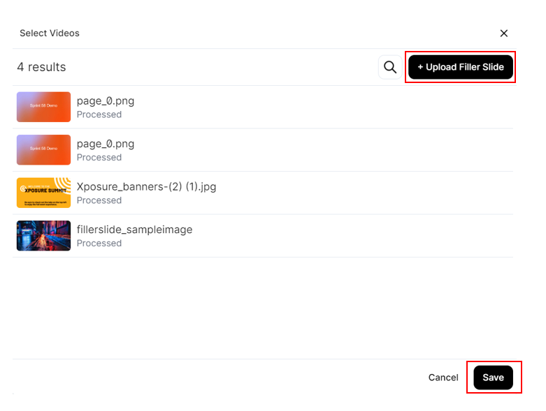546x411 pixels.
Task: Choose the neon street fillerslide thumbnail
Action: click(x=43, y=236)
